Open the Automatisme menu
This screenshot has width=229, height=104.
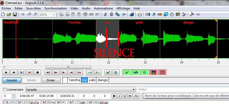pos(103,8)
